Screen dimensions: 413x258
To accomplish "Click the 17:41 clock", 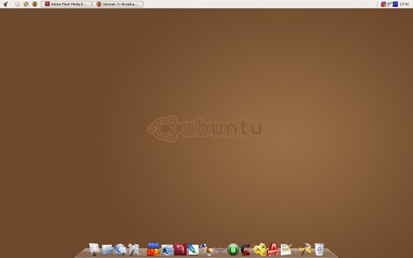I will (404, 4).
